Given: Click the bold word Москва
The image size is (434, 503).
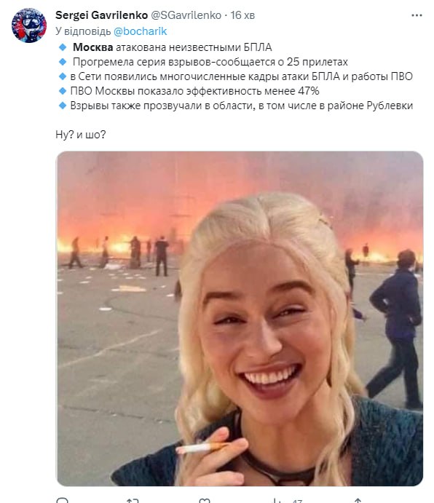Looking at the screenshot, I should [x=92, y=47].
